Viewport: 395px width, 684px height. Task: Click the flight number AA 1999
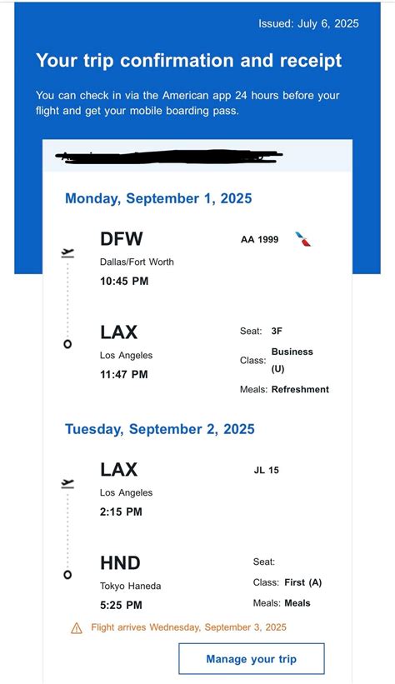[260, 239]
